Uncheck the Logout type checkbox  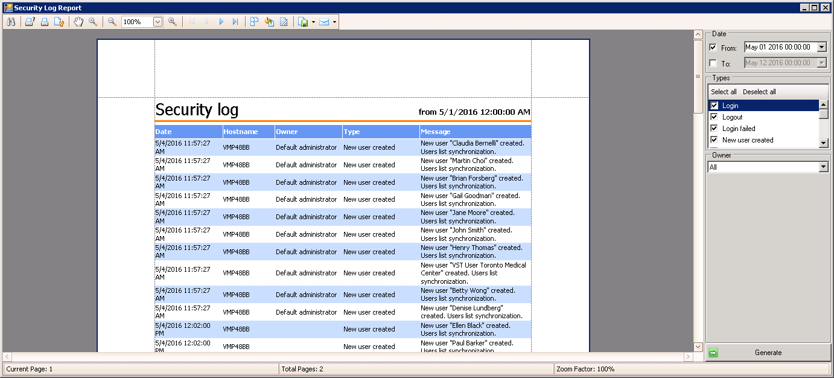[714, 117]
